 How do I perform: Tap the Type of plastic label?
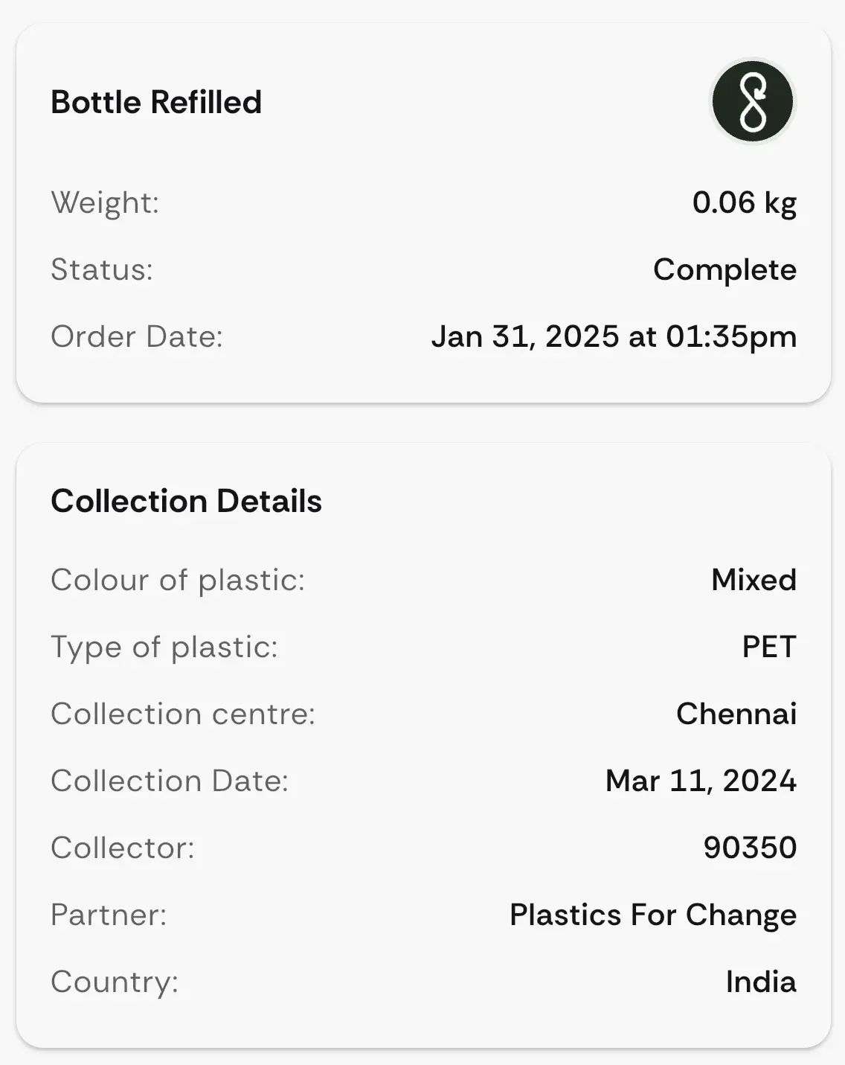click(164, 647)
